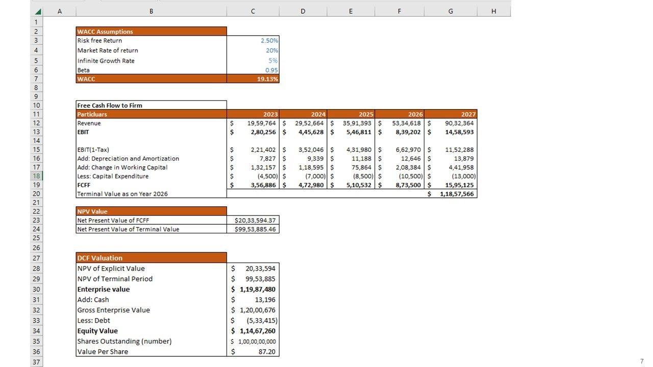Click the WACC Assumptions orange header cell
This screenshot has width=653, height=367.
(151, 32)
